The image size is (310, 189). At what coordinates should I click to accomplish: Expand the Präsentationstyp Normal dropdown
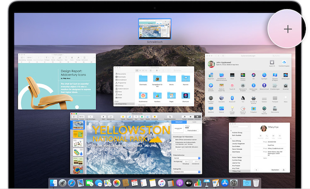186,157
